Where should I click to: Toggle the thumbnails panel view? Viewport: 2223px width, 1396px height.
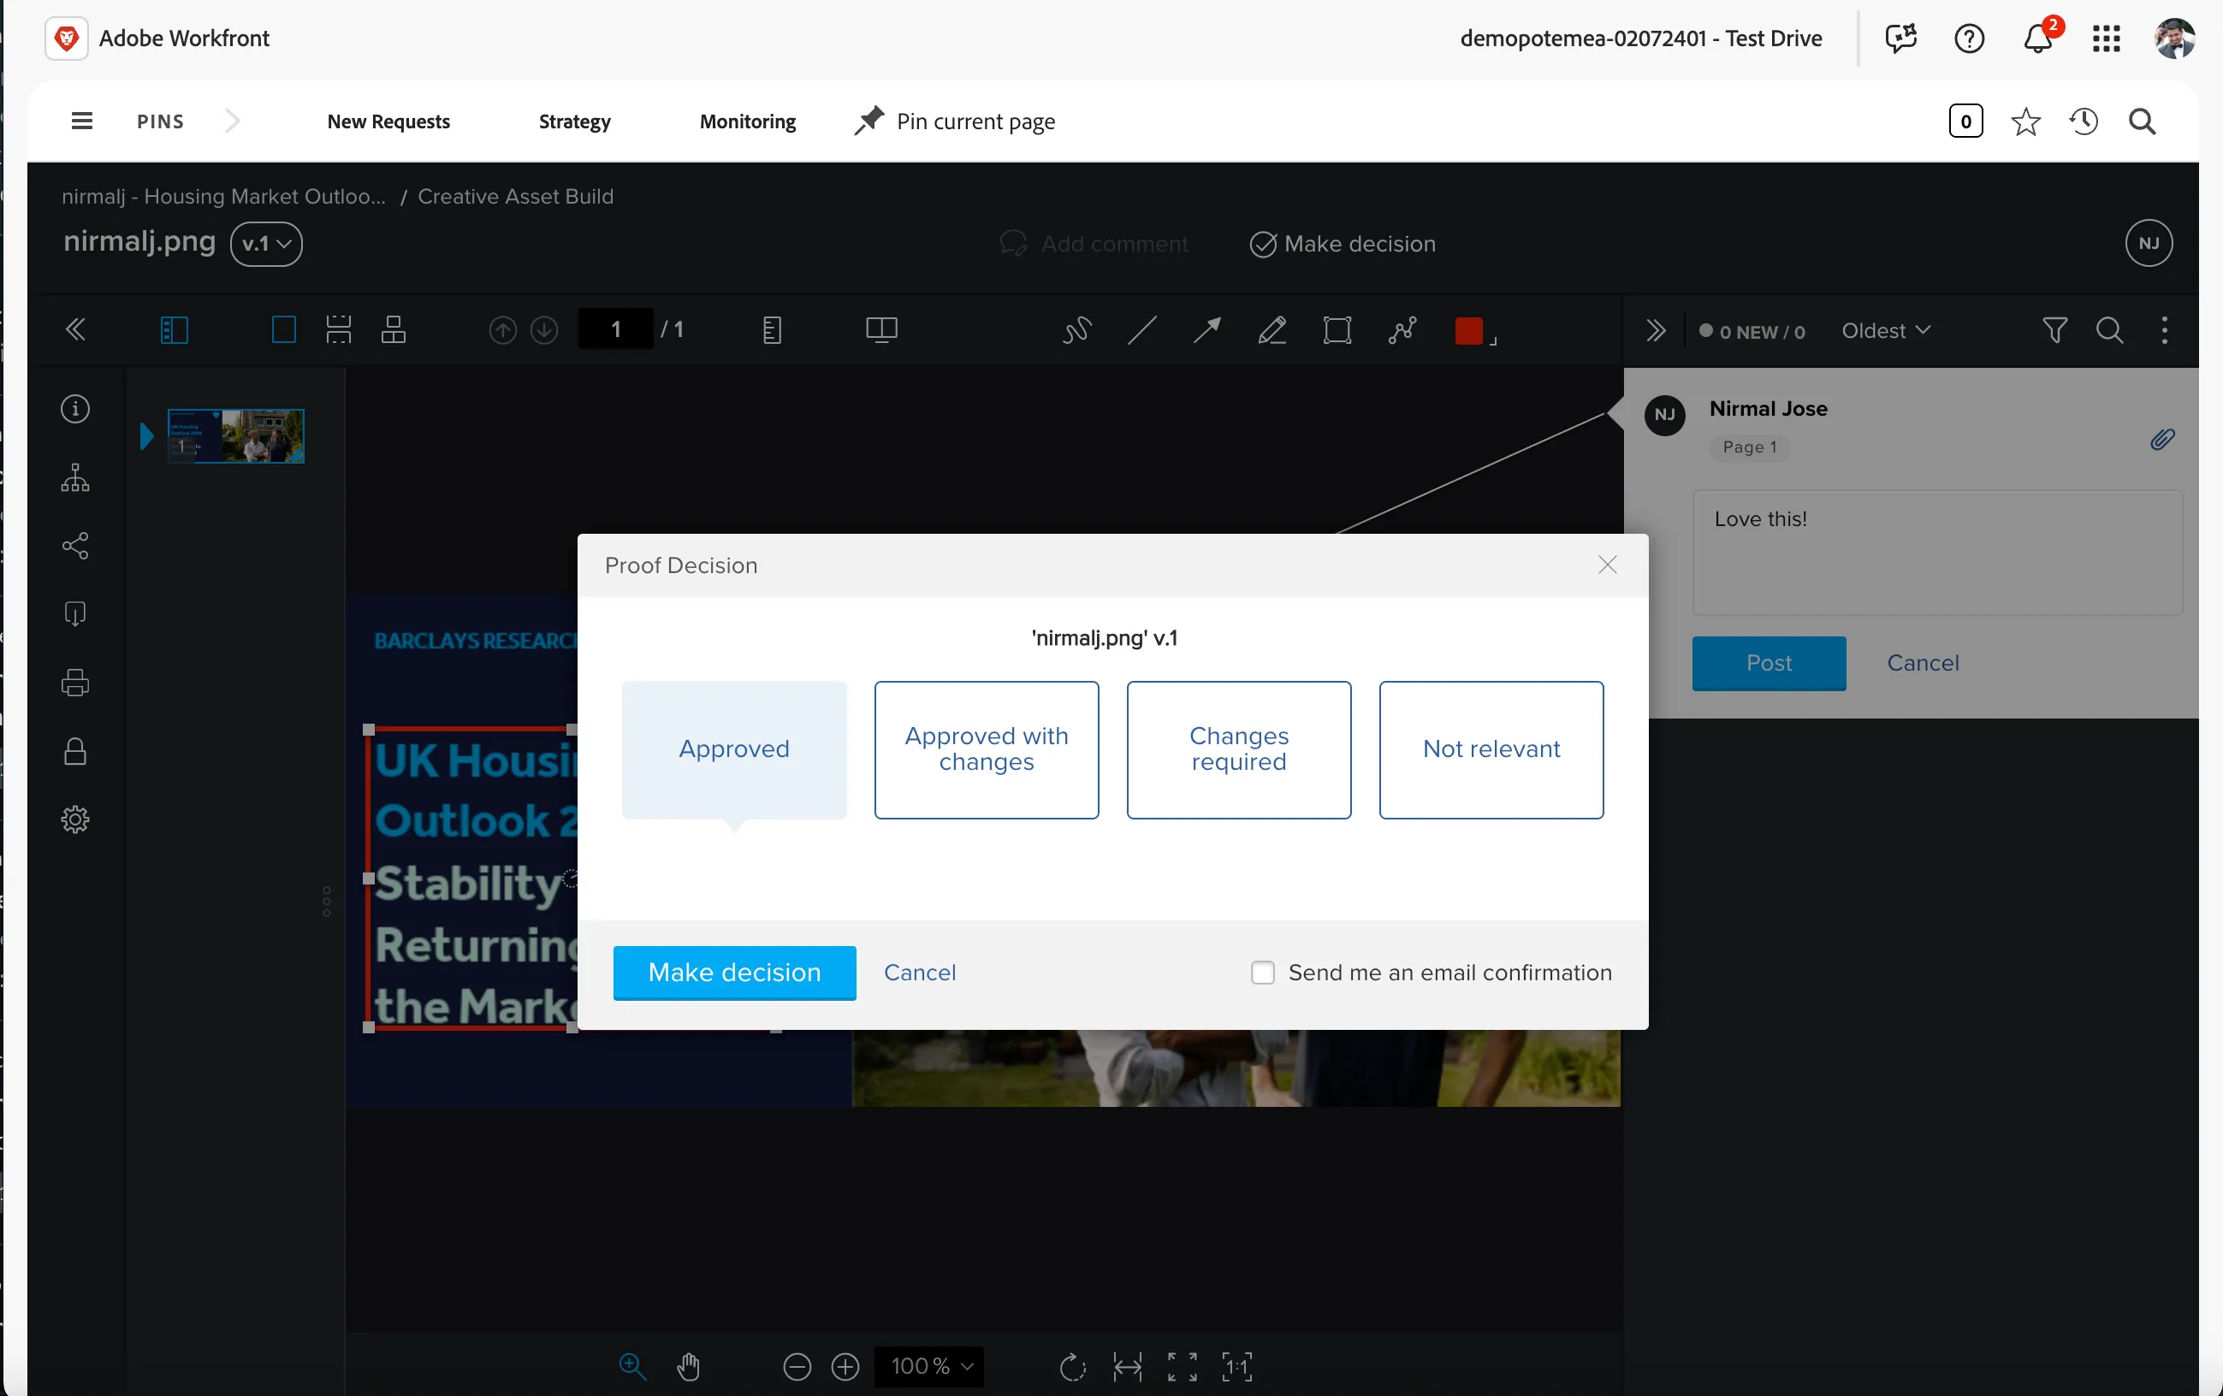(x=175, y=330)
